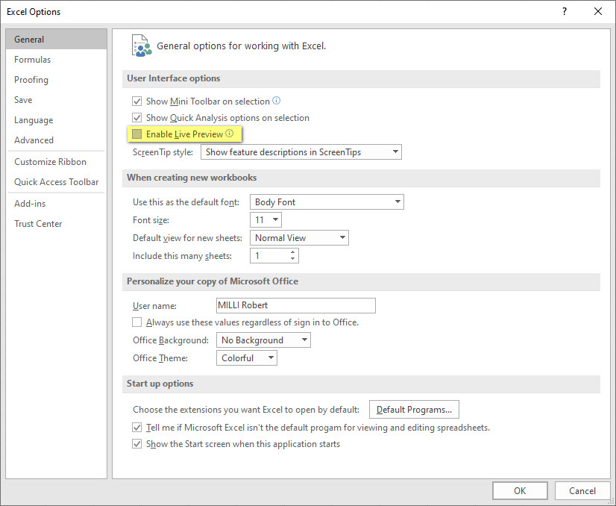
Task: Open the Office Background dropdown
Action: coord(263,340)
